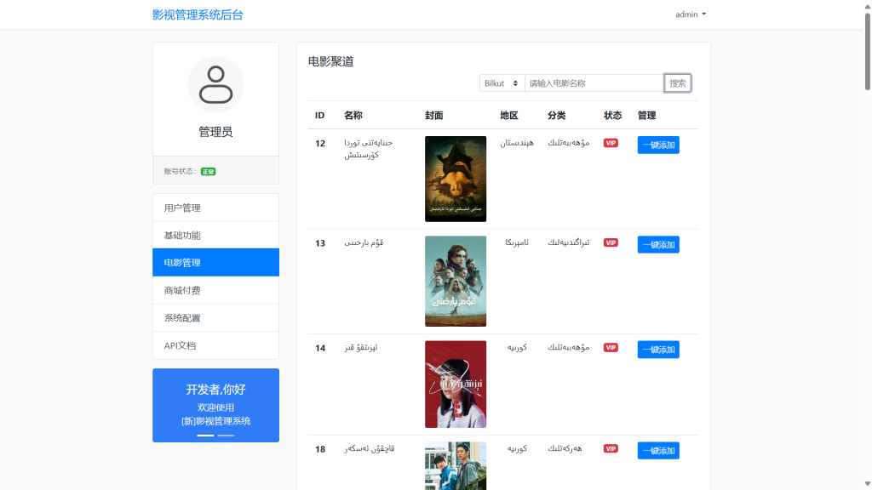Open API文档 menu item

(x=215, y=345)
